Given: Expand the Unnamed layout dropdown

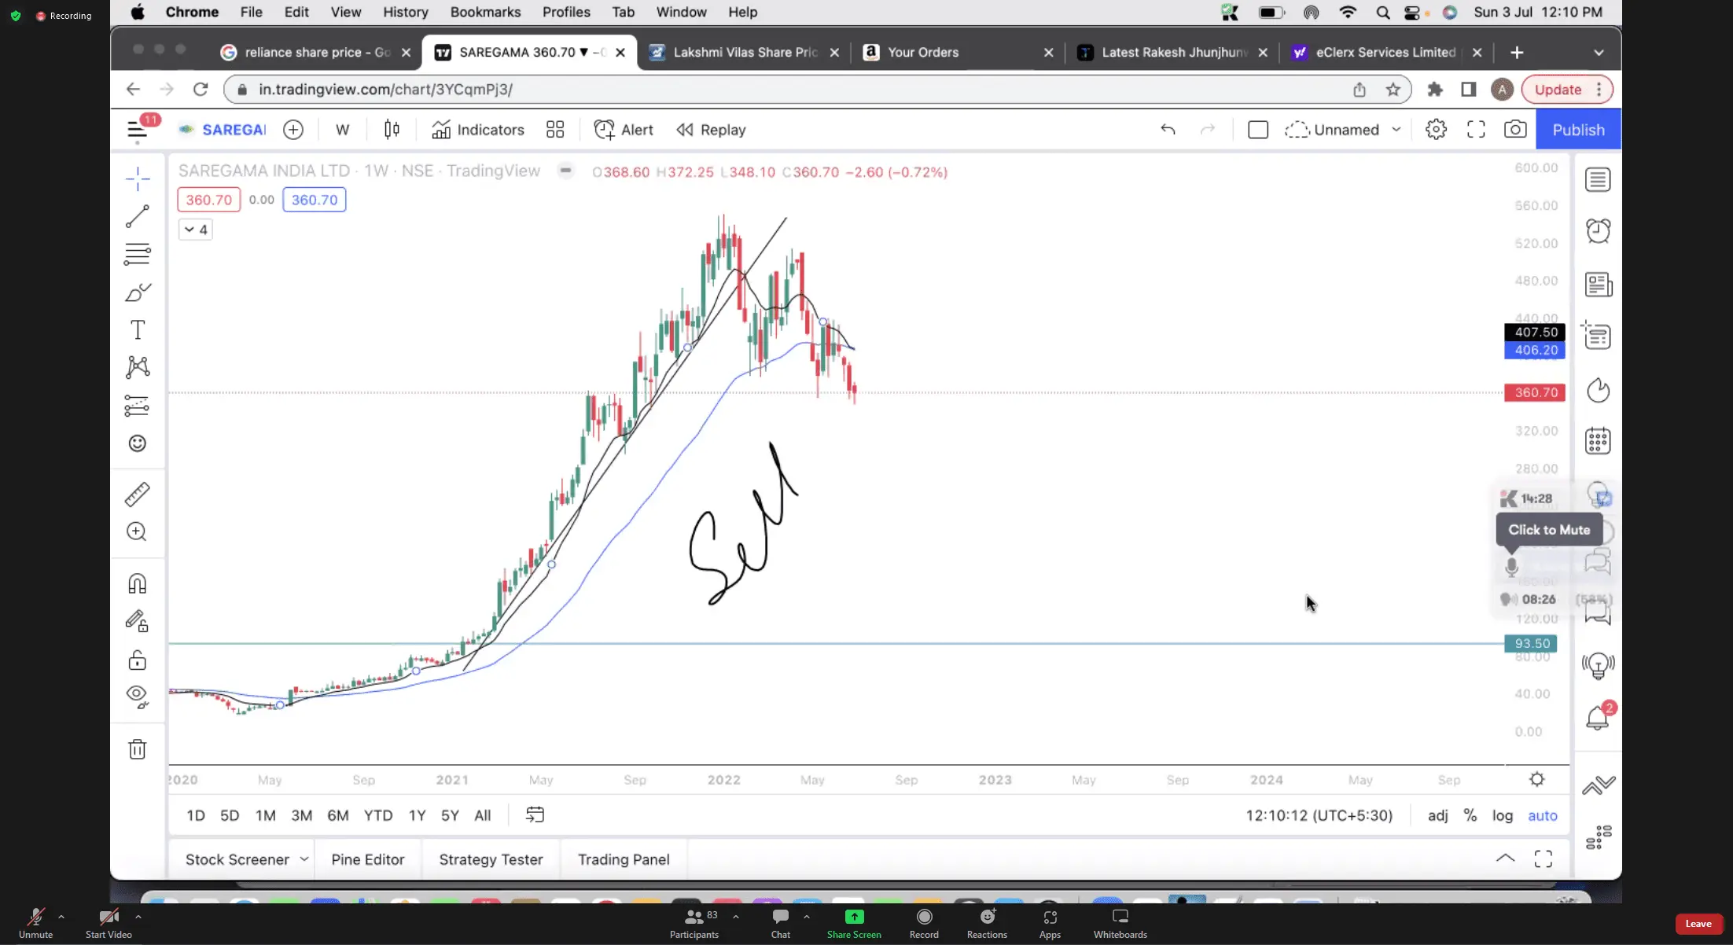Looking at the screenshot, I should click(x=1396, y=130).
